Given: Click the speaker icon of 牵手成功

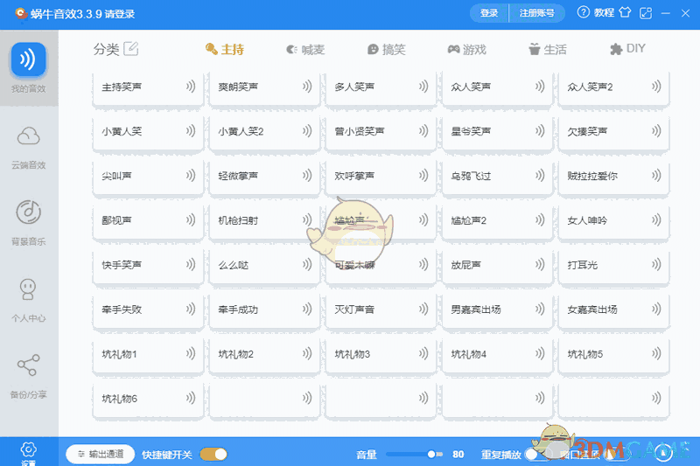Looking at the screenshot, I should (307, 309).
